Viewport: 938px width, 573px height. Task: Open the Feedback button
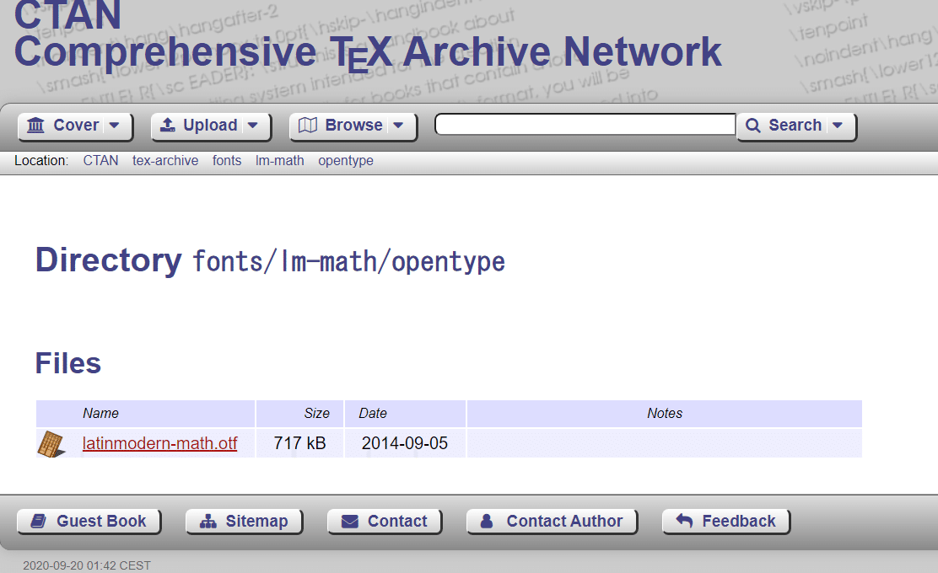(x=726, y=521)
